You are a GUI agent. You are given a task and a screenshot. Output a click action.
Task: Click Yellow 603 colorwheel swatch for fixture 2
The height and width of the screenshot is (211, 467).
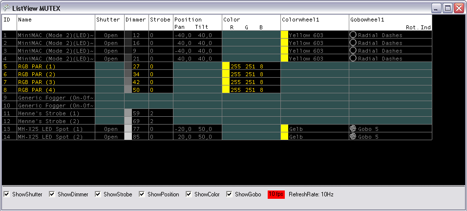(284, 43)
